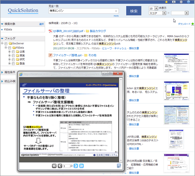Click the blue 検索 button
The width and height of the screenshot is (195, 176).
134,11
